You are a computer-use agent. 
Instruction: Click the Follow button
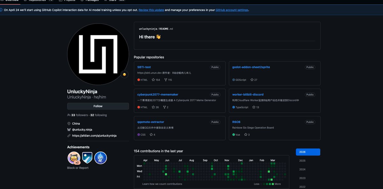tap(98, 106)
